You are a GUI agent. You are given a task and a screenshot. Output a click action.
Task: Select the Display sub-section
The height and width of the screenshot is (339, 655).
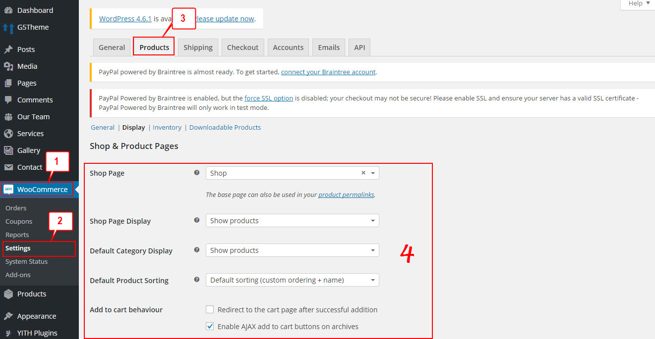(x=134, y=127)
